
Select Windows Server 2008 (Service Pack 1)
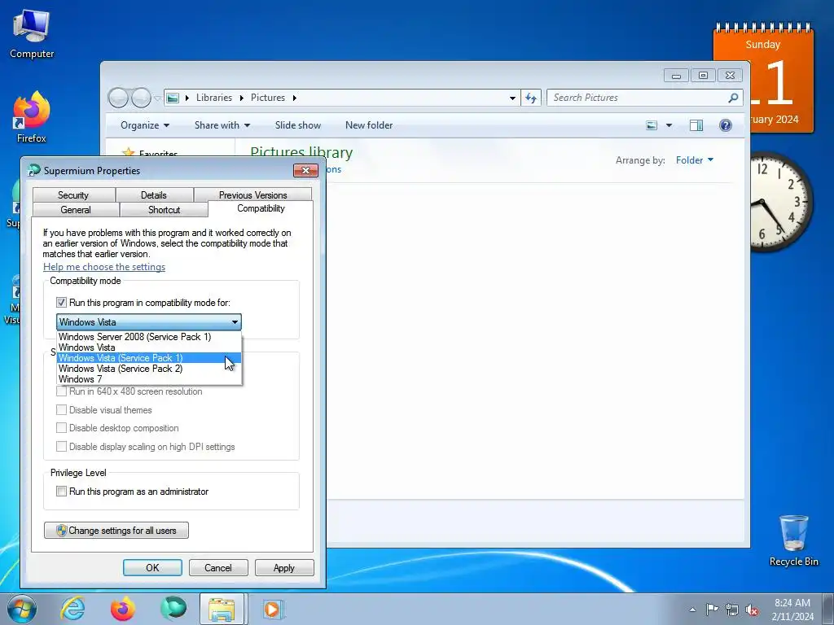(x=149, y=337)
